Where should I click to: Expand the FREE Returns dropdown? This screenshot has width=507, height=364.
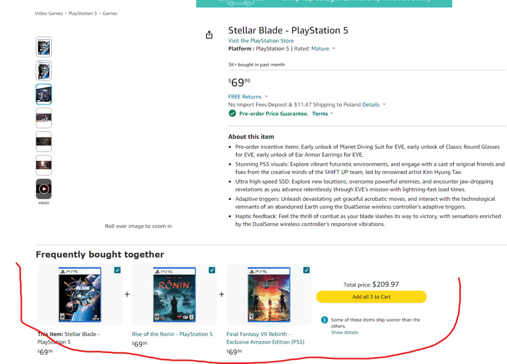[x=248, y=97]
